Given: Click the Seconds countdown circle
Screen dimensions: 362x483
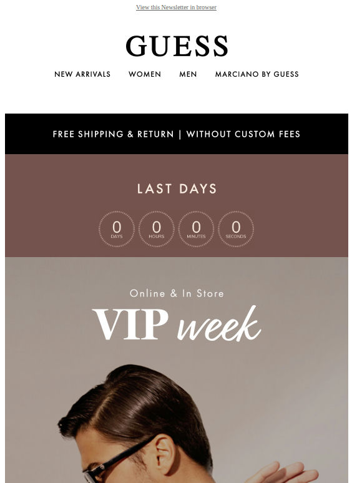Looking at the screenshot, I should coord(236,229).
